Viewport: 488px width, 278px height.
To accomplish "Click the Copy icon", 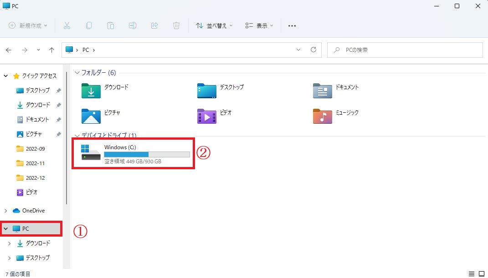I will [89, 25].
